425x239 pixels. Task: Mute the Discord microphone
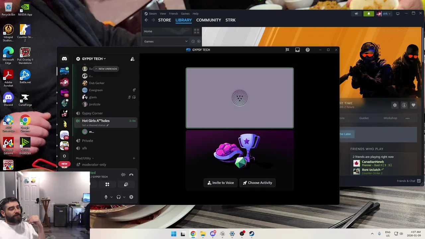106,197
